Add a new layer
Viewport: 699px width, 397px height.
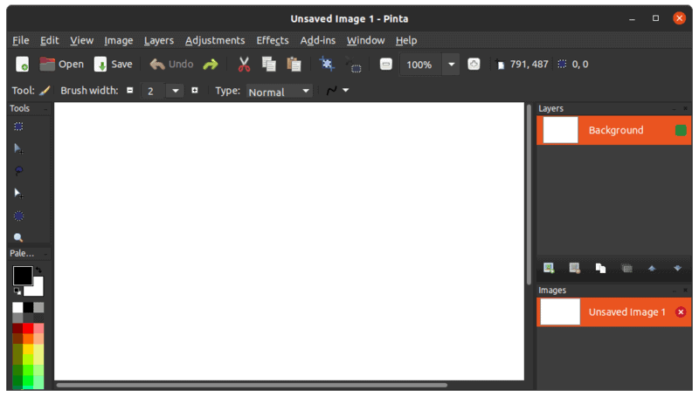pos(549,268)
